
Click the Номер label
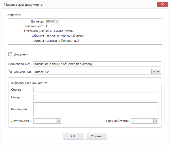pyautogui.click(x=16, y=97)
